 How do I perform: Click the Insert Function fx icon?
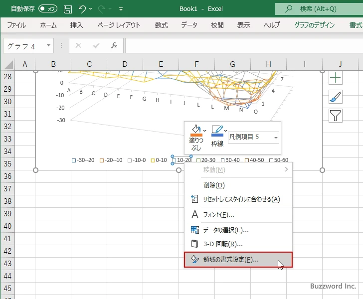(114, 45)
